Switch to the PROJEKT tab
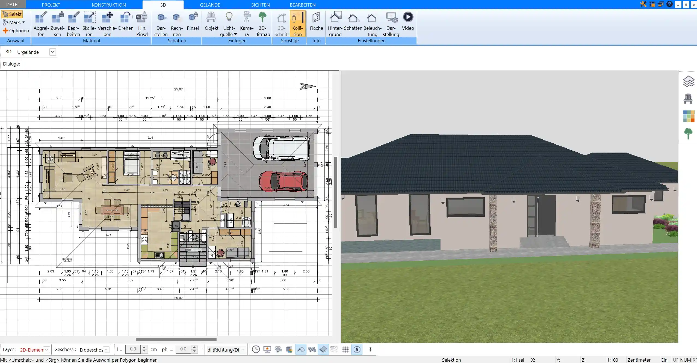697x363 pixels. (x=51, y=5)
